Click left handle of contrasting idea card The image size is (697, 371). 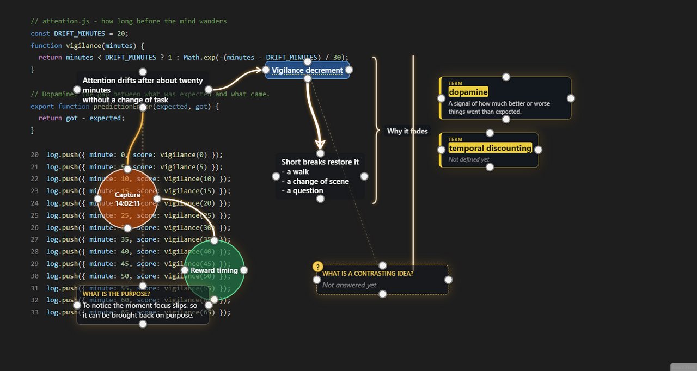[317, 280]
